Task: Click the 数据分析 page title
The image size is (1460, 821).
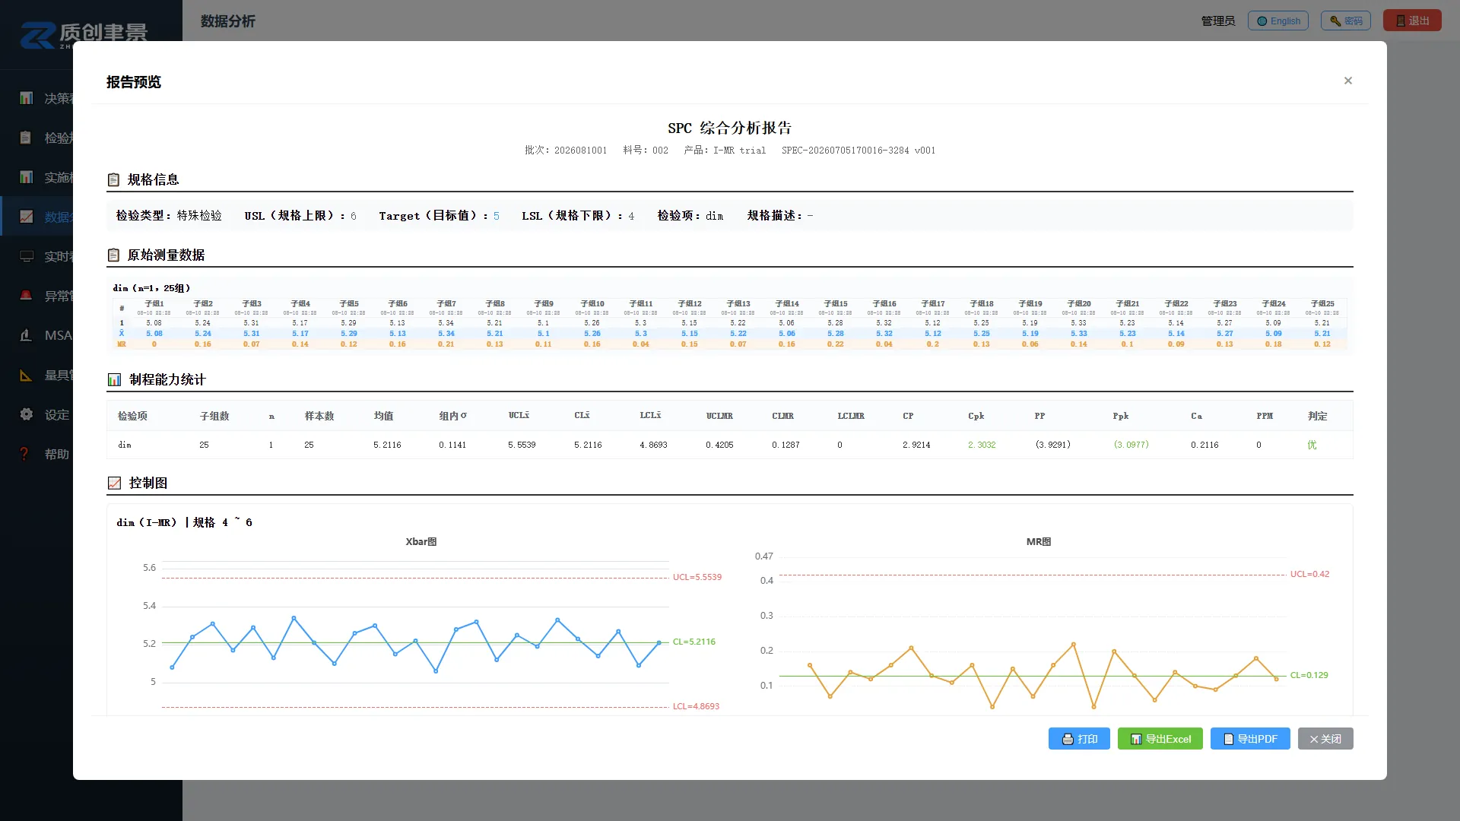Action: pyautogui.click(x=228, y=21)
